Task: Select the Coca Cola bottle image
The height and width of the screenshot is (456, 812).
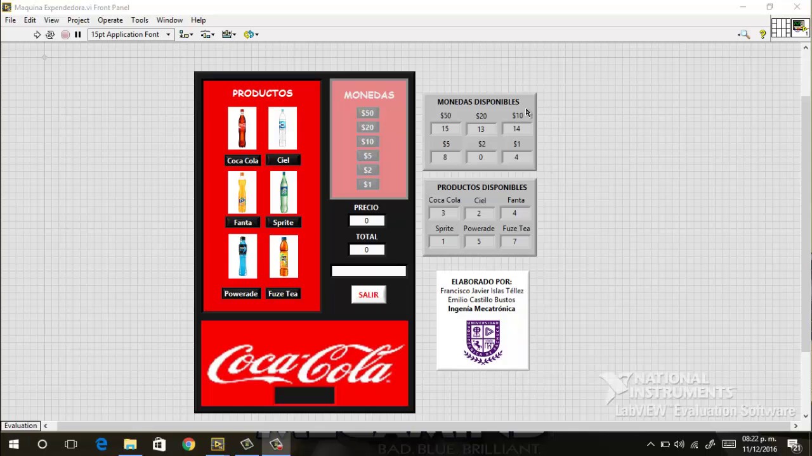Action: click(x=242, y=129)
